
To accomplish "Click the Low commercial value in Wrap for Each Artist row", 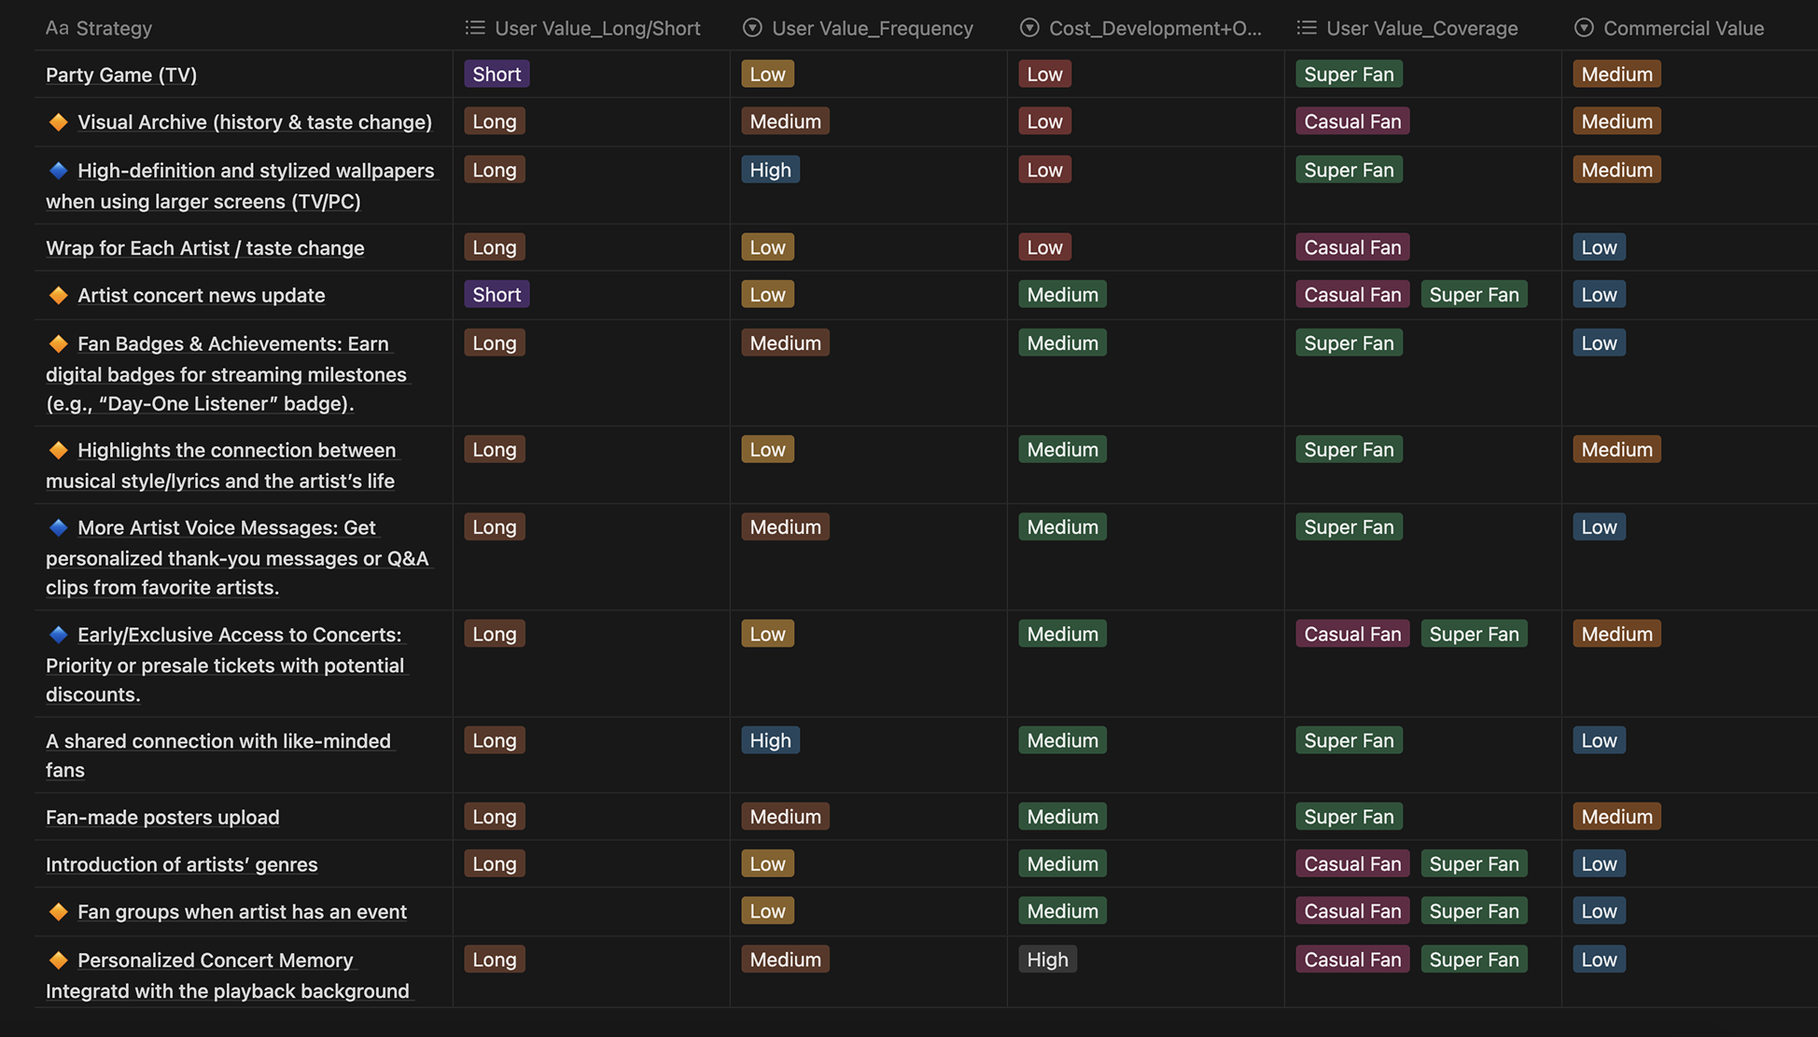I will tap(1599, 247).
